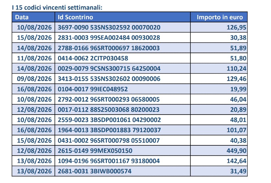Select receipt 2831-0003 99SEA002484 00930028
Screen dimensions: 271x183
point(123,38)
